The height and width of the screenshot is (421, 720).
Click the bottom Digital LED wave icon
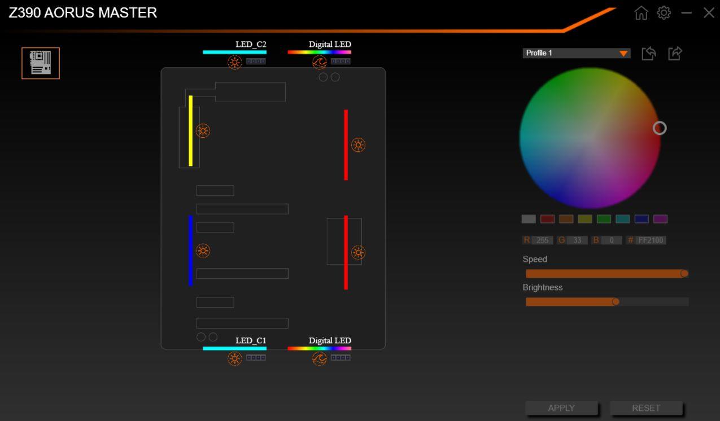coord(320,358)
